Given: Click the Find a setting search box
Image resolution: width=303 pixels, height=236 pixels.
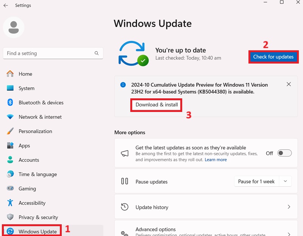Looking at the screenshot, I should pos(53,53).
